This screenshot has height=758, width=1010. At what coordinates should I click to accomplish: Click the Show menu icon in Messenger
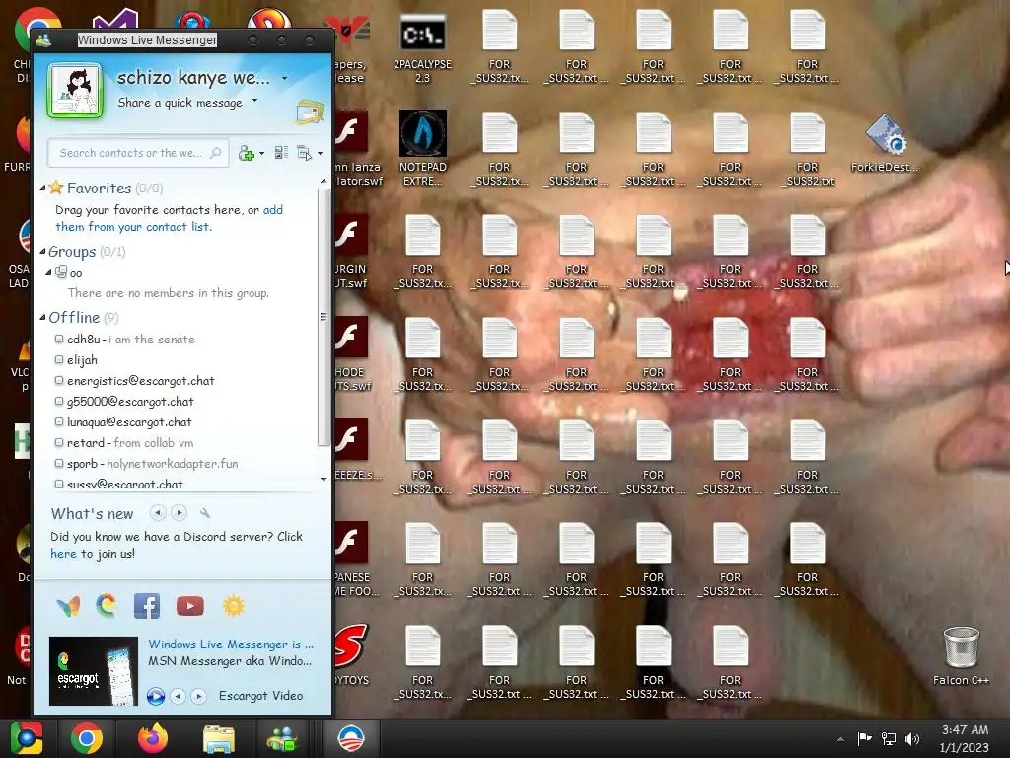coord(304,153)
